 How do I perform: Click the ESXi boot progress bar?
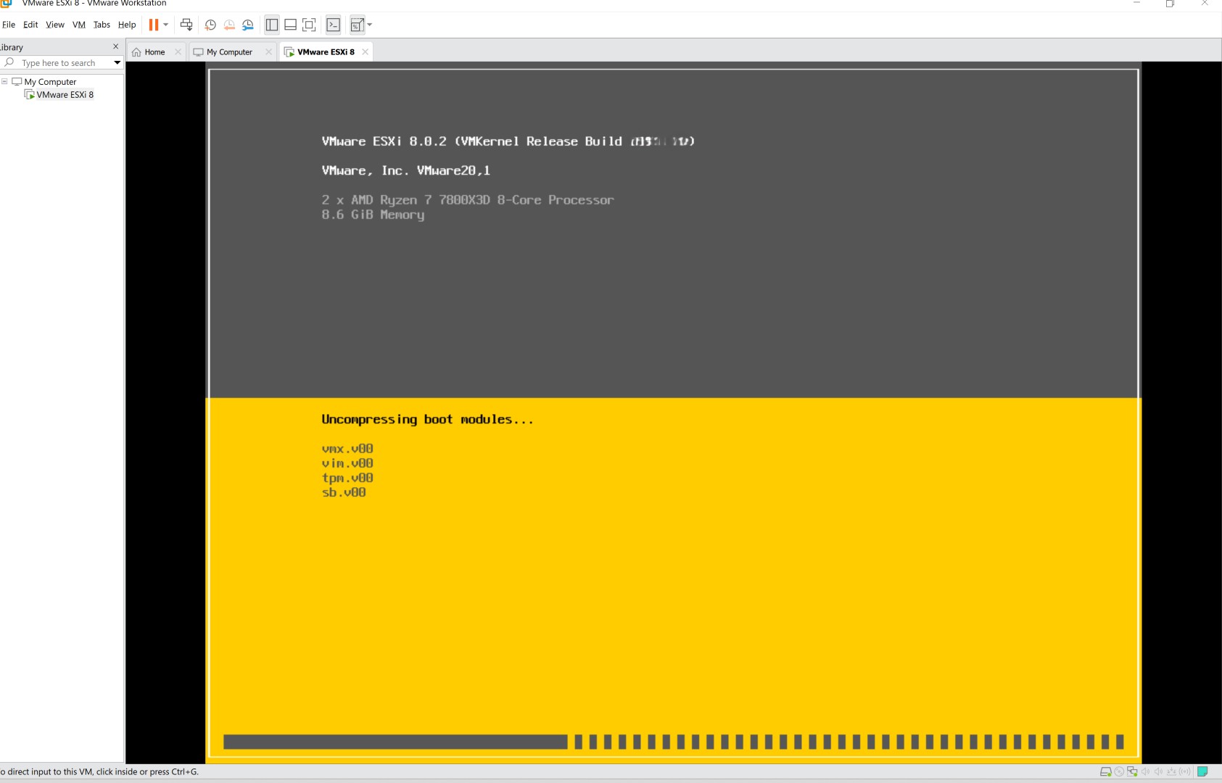coord(673,742)
